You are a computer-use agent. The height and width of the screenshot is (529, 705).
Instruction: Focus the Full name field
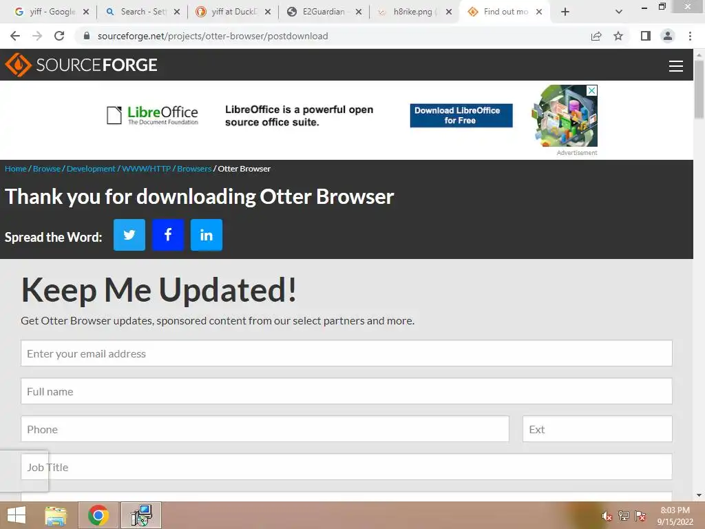[347, 391]
